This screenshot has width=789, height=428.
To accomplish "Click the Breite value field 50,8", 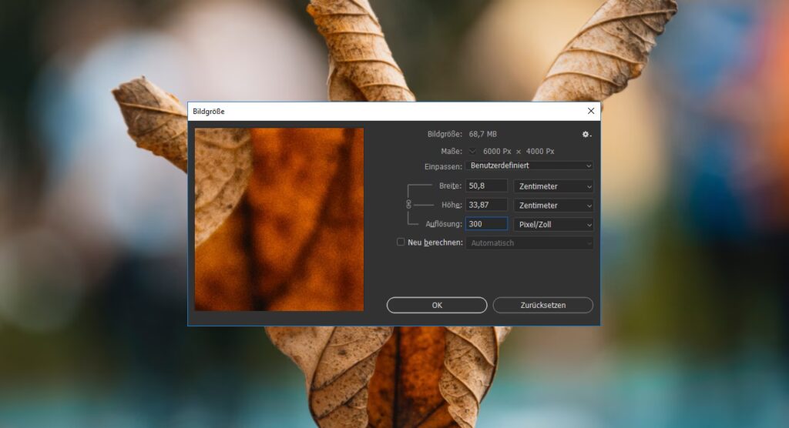I will [486, 186].
